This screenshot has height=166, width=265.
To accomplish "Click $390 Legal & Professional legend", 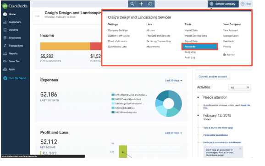I will [x=128, y=104].
